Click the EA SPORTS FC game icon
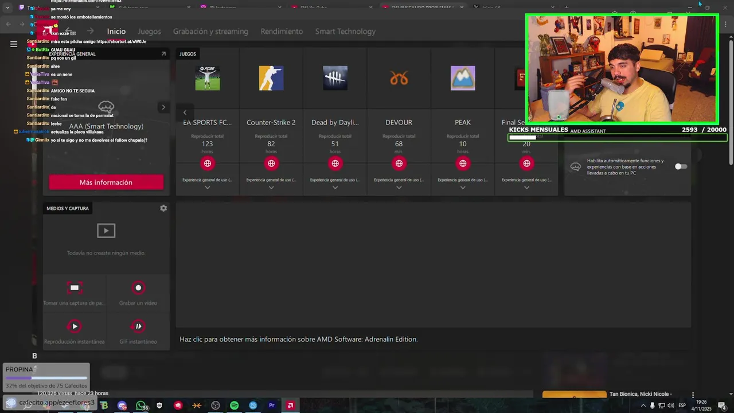Screen dimensions: 734x413 (208, 78)
